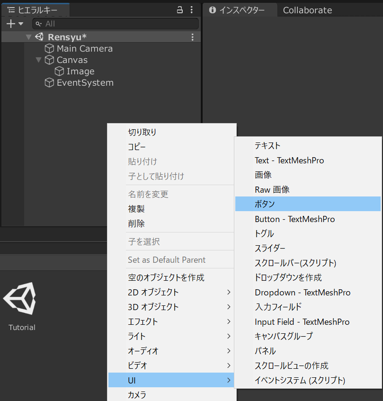Select 複製 from the context menu
383x401 pixels.
[x=136, y=209]
